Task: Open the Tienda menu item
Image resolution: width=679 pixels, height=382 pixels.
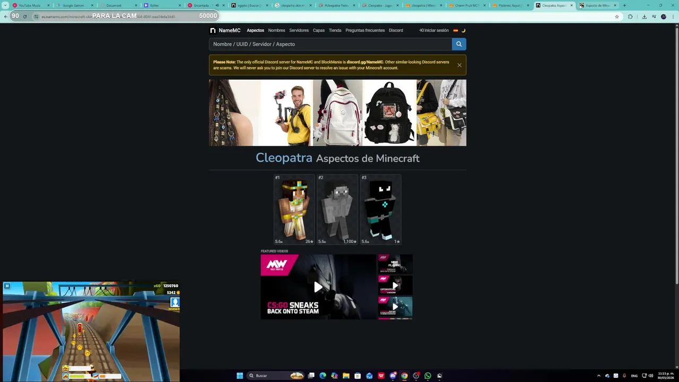Action: click(335, 30)
